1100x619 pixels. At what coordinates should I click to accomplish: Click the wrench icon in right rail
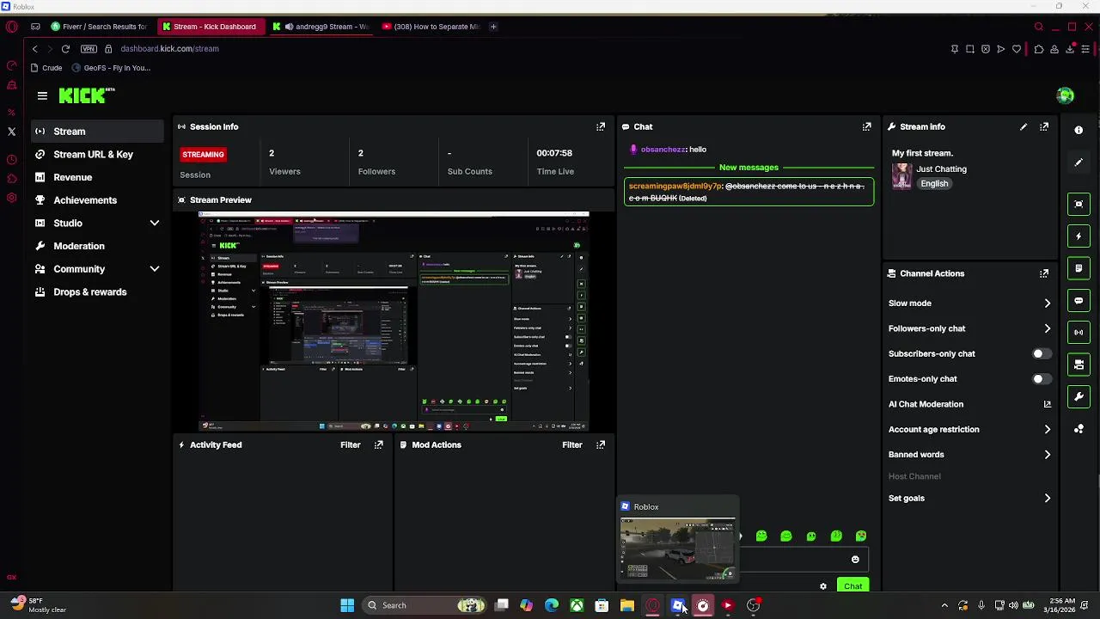tap(1079, 396)
